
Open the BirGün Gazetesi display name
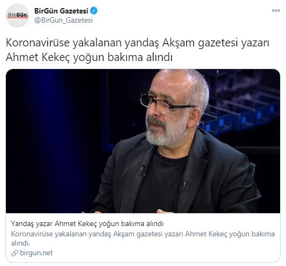click(61, 11)
